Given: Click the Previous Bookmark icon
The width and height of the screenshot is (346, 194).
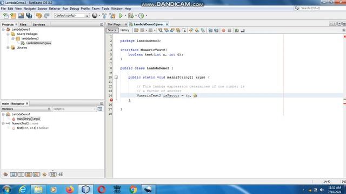Looking at the screenshot, I should (191, 31).
